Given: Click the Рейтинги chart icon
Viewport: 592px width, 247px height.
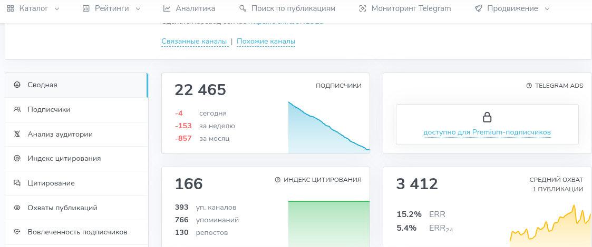Looking at the screenshot, I should point(86,8).
